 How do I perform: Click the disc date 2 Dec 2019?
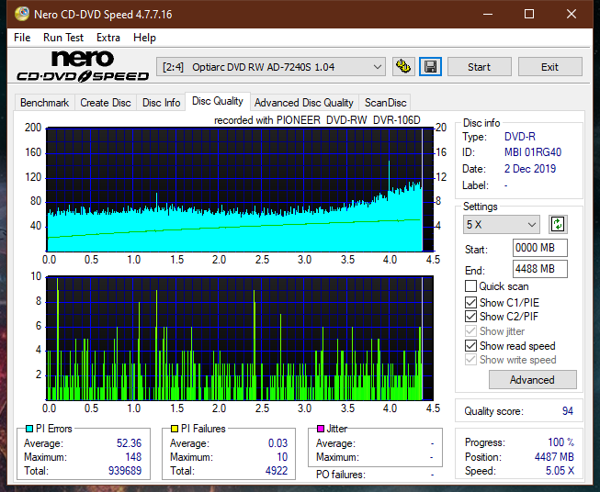[530, 169]
